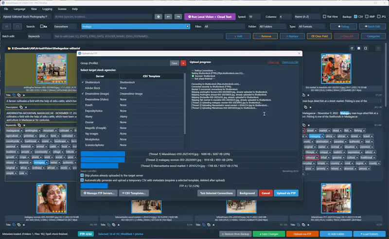Screen dimensions: 389x239
Task: Open the License menu
Action: (62, 9)
